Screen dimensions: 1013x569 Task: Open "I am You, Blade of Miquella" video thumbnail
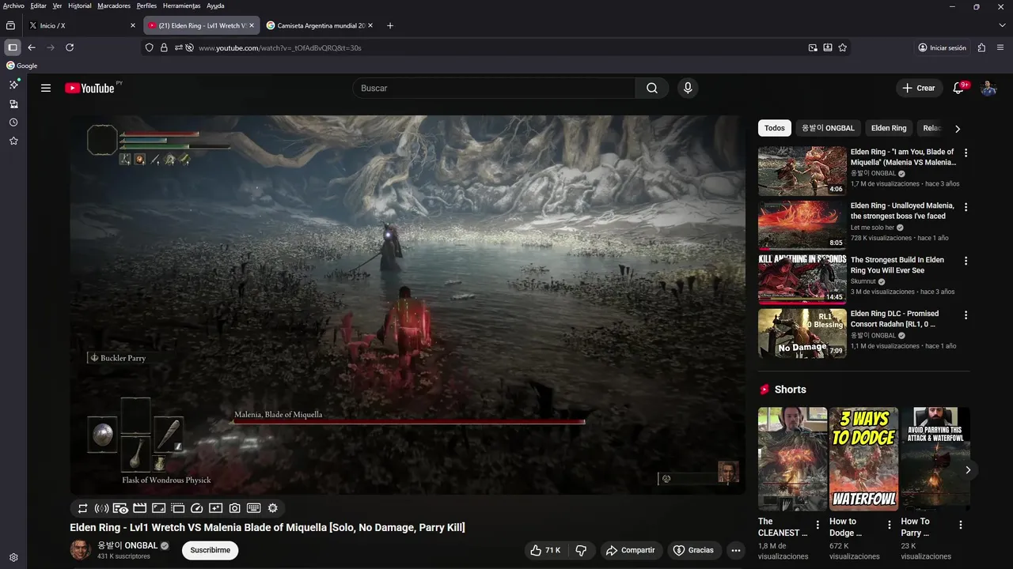pos(802,171)
